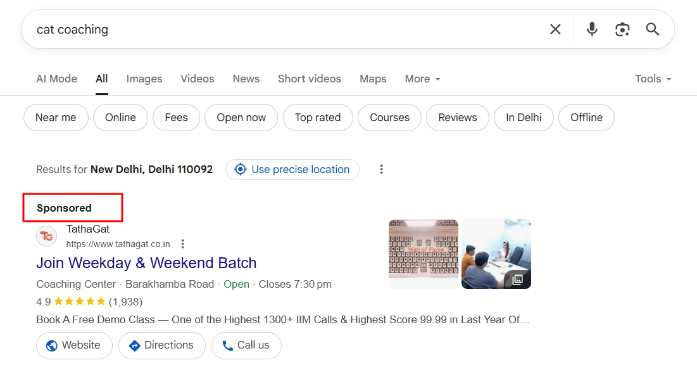This screenshot has width=697, height=372.
Task: Open Join Weekday & Weekend Batch link
Action: click(x=146, y=263)
